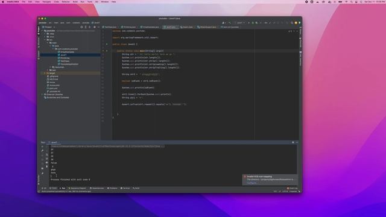Open Project panel gear options

point(95,27)
